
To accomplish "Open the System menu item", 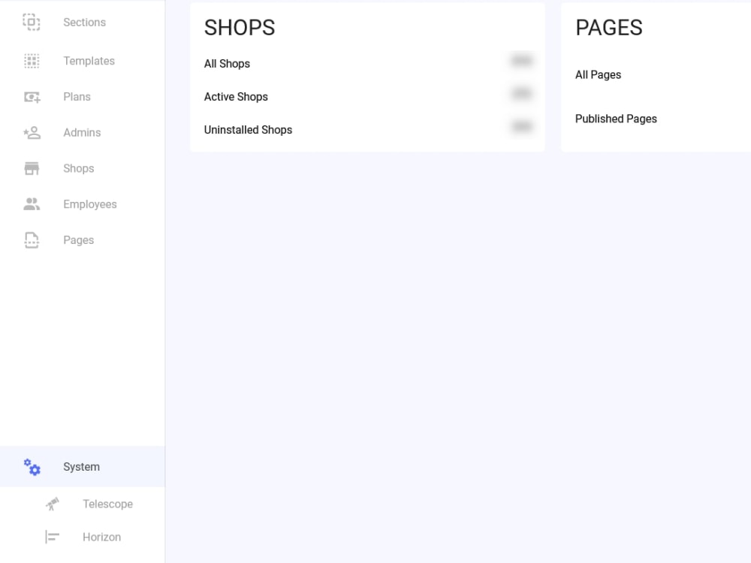I will click(81, 467).
